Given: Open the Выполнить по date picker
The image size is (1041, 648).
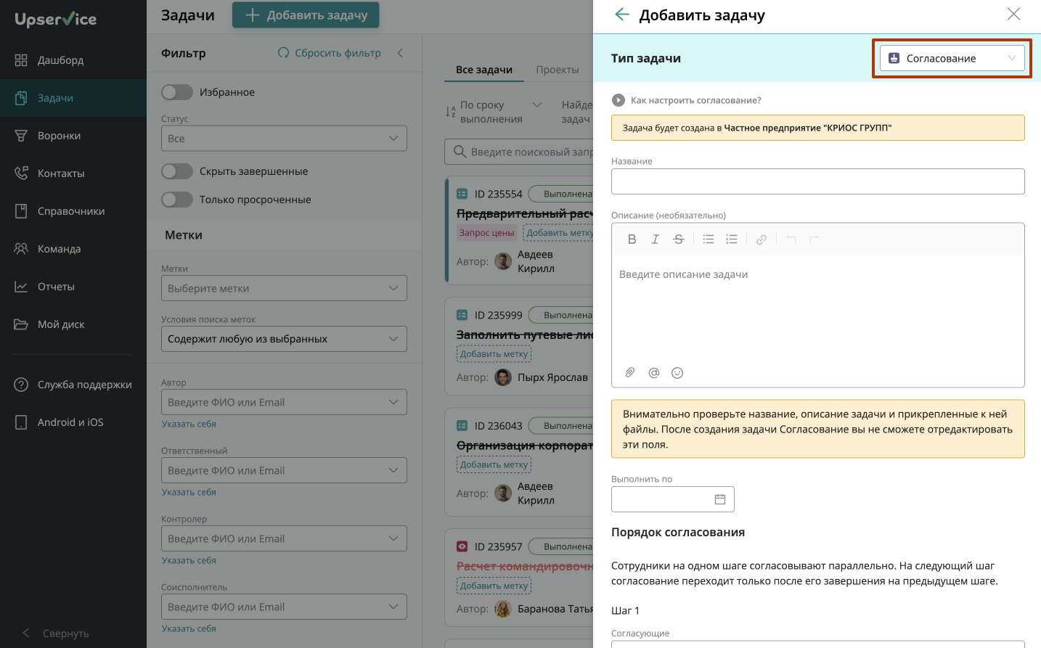Looking at the screenshot, I should [x=673, y=499].
